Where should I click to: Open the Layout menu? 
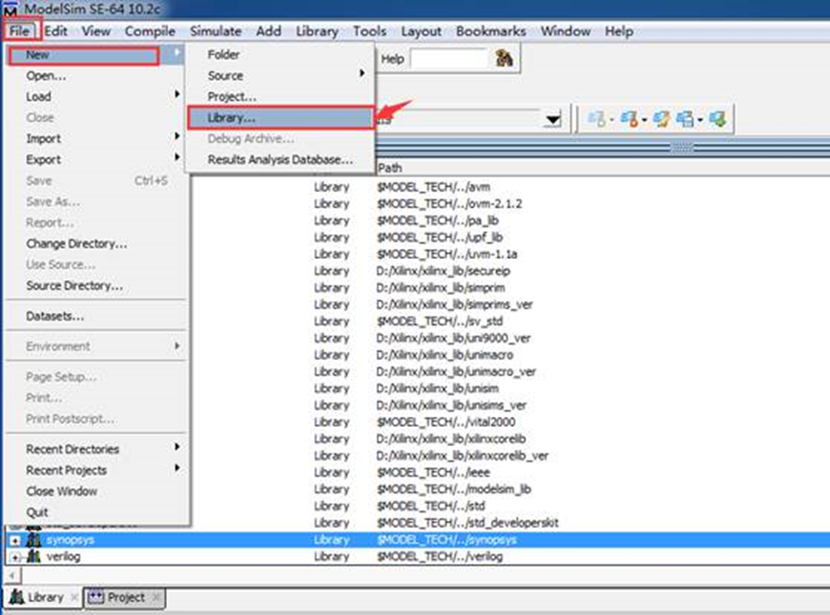(x=421, y=31)
